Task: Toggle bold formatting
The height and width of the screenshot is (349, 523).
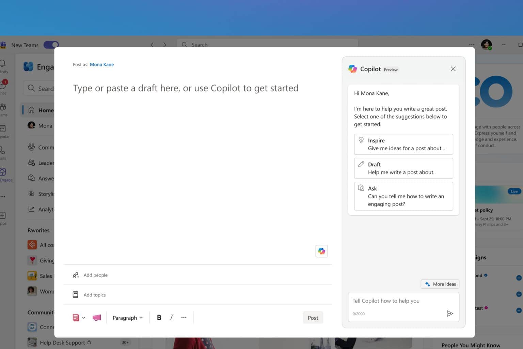Action: pos(159,318)
